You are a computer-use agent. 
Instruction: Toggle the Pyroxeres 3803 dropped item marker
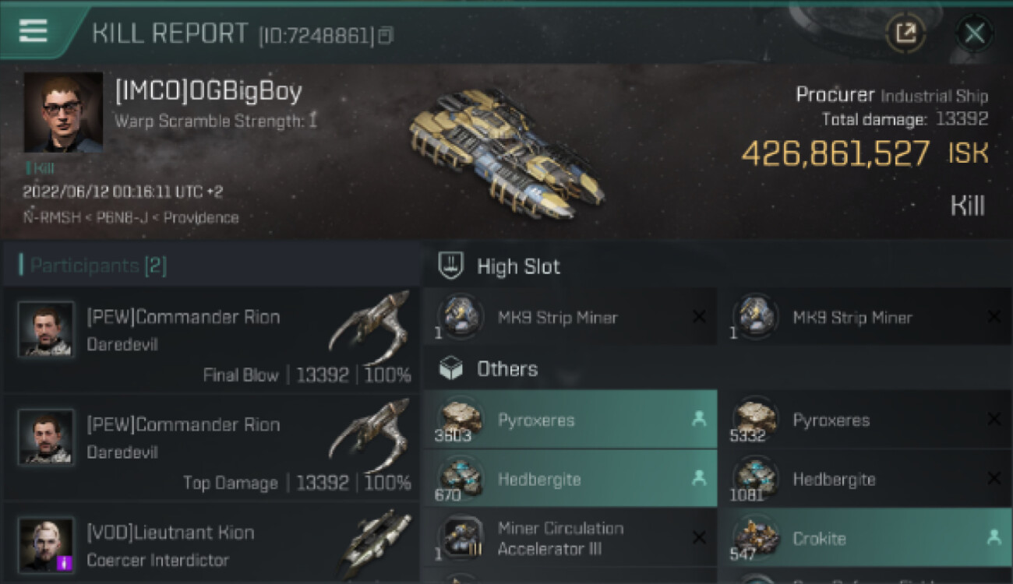(x=699, y=419)
